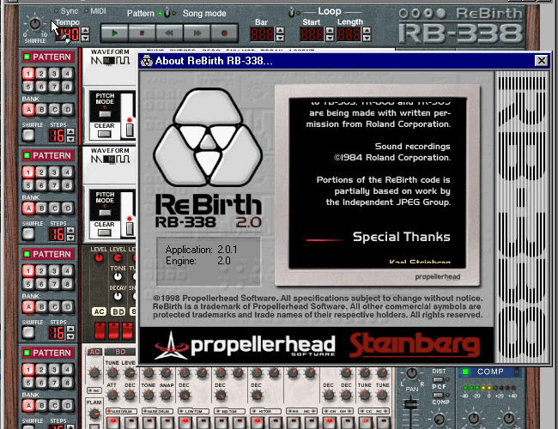The width and height of the screenshot is (558, 429).
Task: Click the three-lobed ReBirth emblem in About dialog
Action: [x=209, y=137]
